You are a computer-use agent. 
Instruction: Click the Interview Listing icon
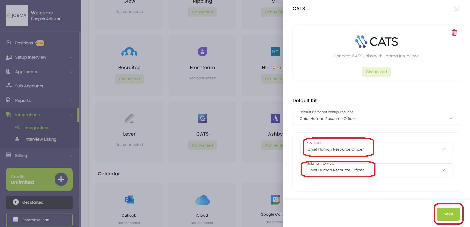18,139
